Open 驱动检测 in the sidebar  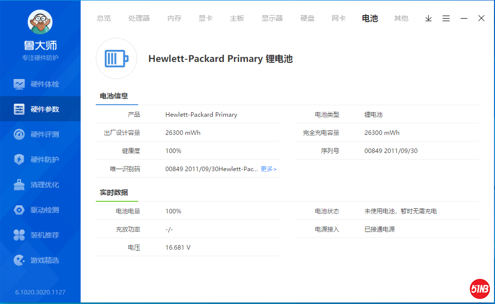tap(40, 210)
